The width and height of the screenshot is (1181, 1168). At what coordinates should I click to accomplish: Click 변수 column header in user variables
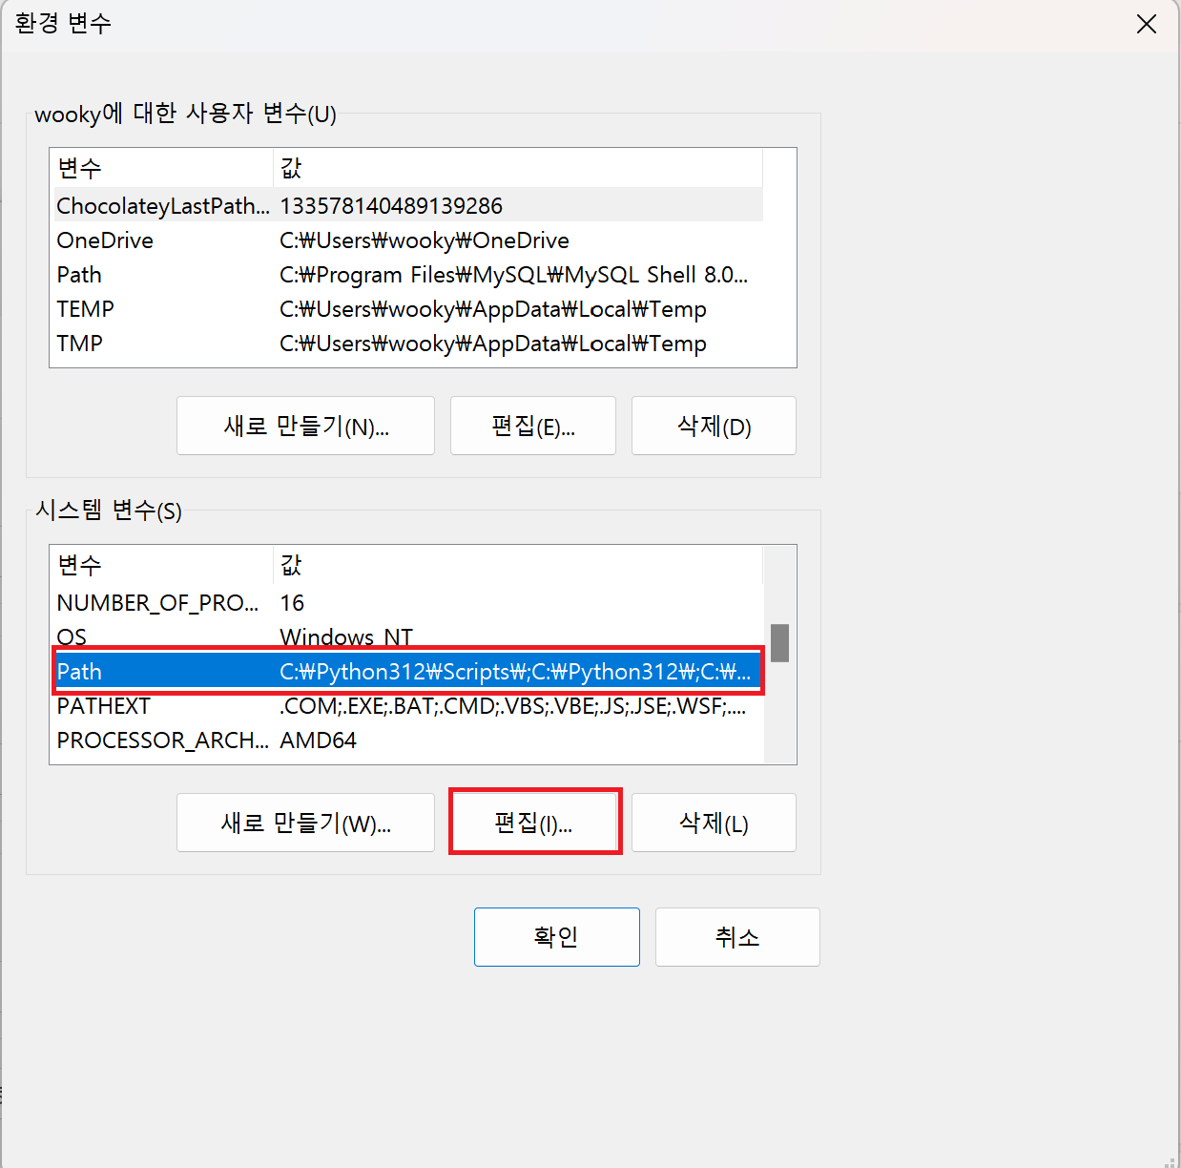[162, 168]
